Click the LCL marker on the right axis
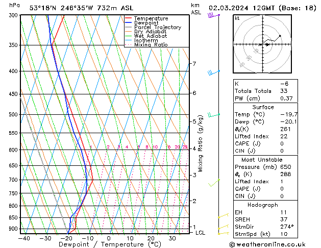The height and width of the screenshot is (248, 321). 201,233
